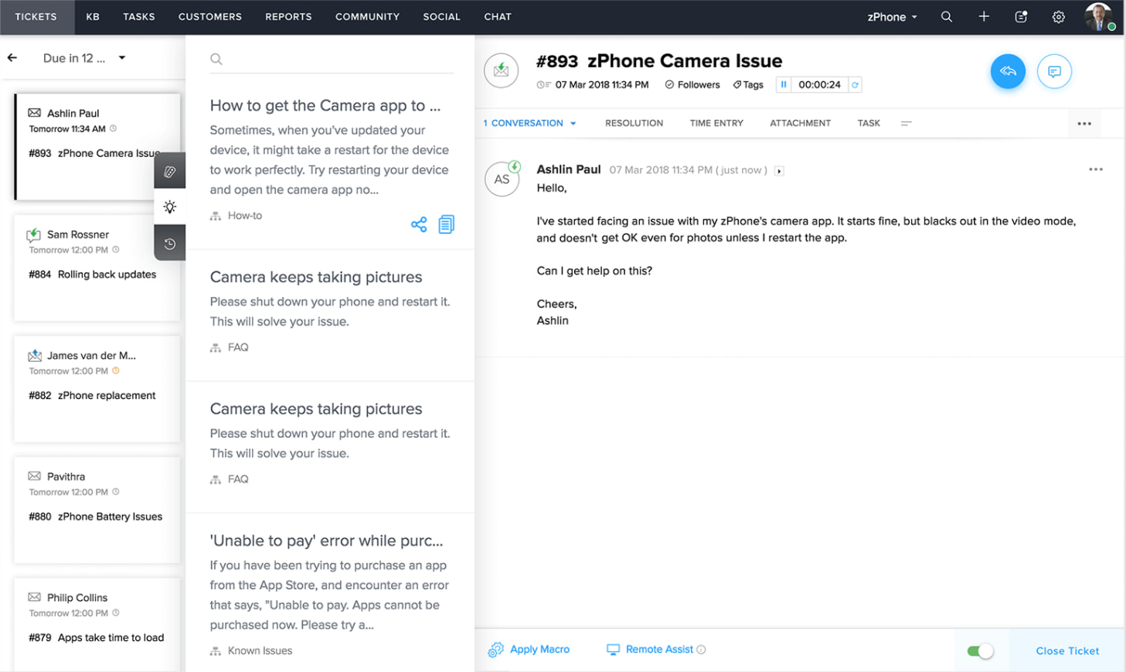Click the share icon on Camera article
Viewport: 1126px width, 672px height.
(419, 224)
